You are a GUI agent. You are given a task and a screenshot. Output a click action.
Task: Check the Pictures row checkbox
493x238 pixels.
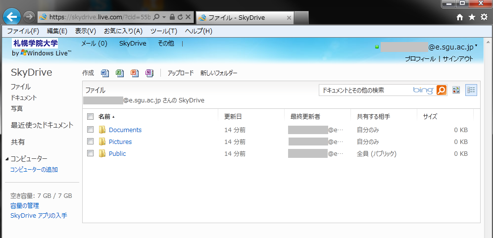[x=90, y=141]
